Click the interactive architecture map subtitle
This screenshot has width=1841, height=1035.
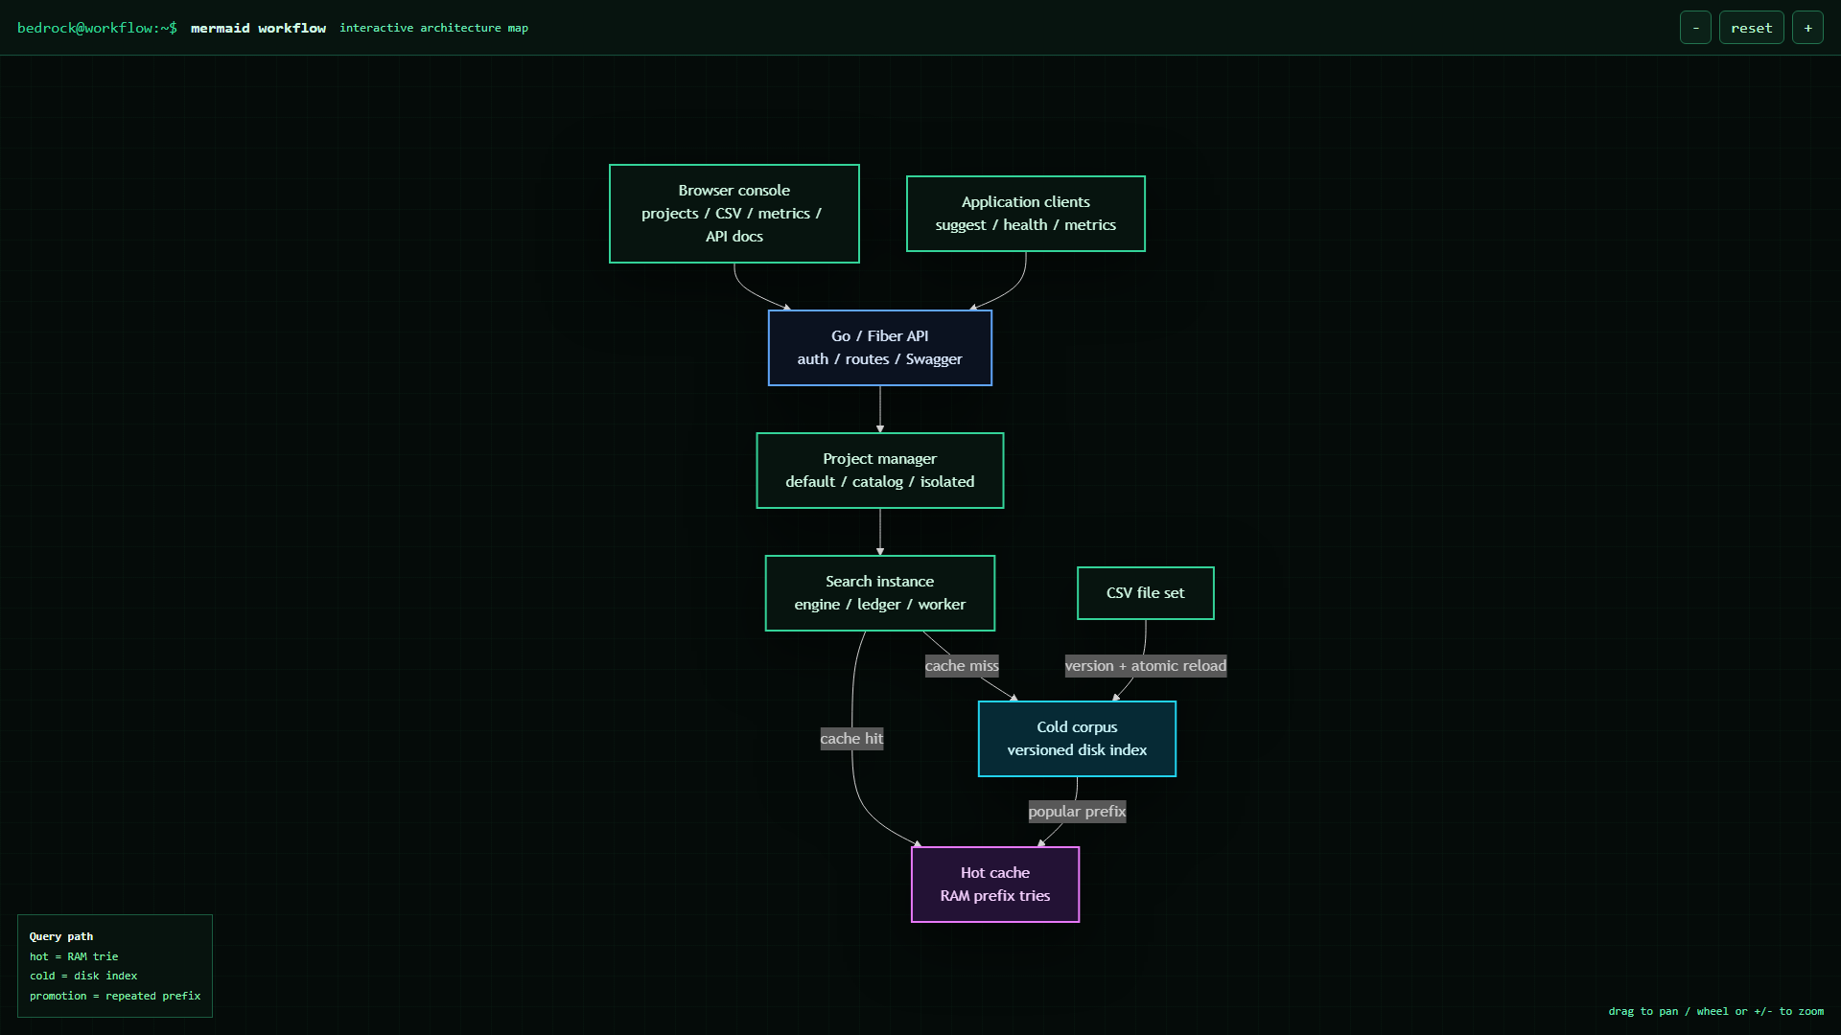pyautogui.click(x=433, y=28)
